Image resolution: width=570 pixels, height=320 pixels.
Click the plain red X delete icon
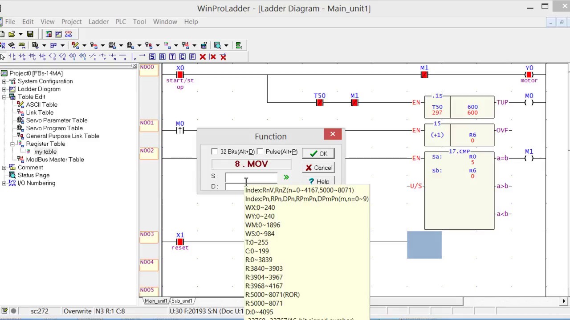click(x=203, y=56)
